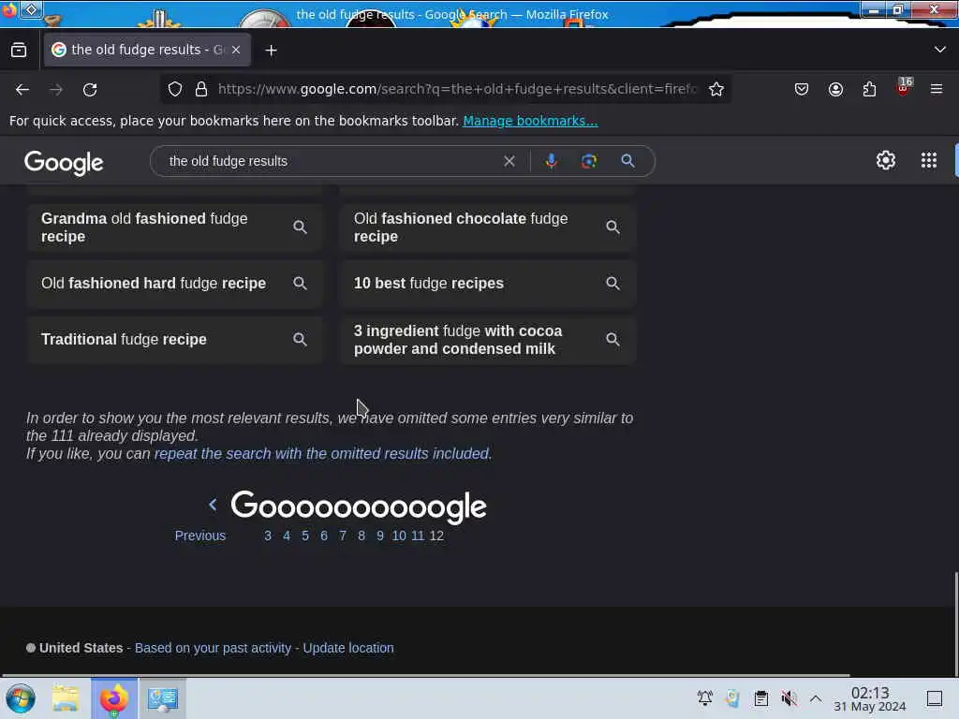Open the extensions puzzle icon
Viewport: 959px width, 719px height.
click(869, 89)
